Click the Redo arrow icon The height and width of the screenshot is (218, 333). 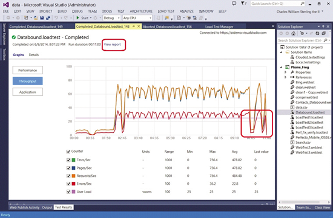pyautogui.click(x=66, y=18)
